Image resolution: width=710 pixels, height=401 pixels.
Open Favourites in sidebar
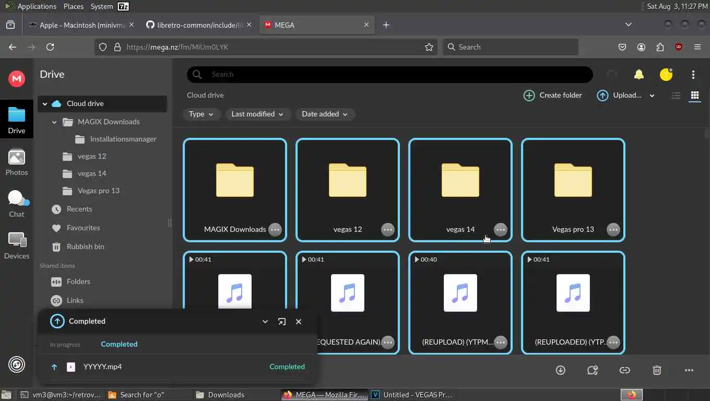point(83,228)
